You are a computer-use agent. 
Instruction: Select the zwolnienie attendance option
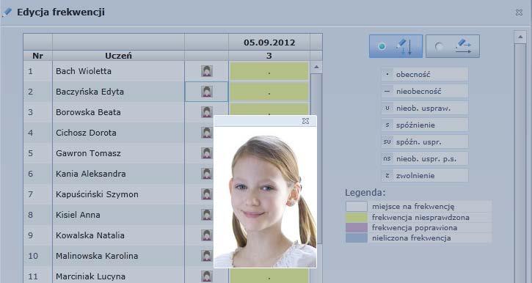pos(425,175)
